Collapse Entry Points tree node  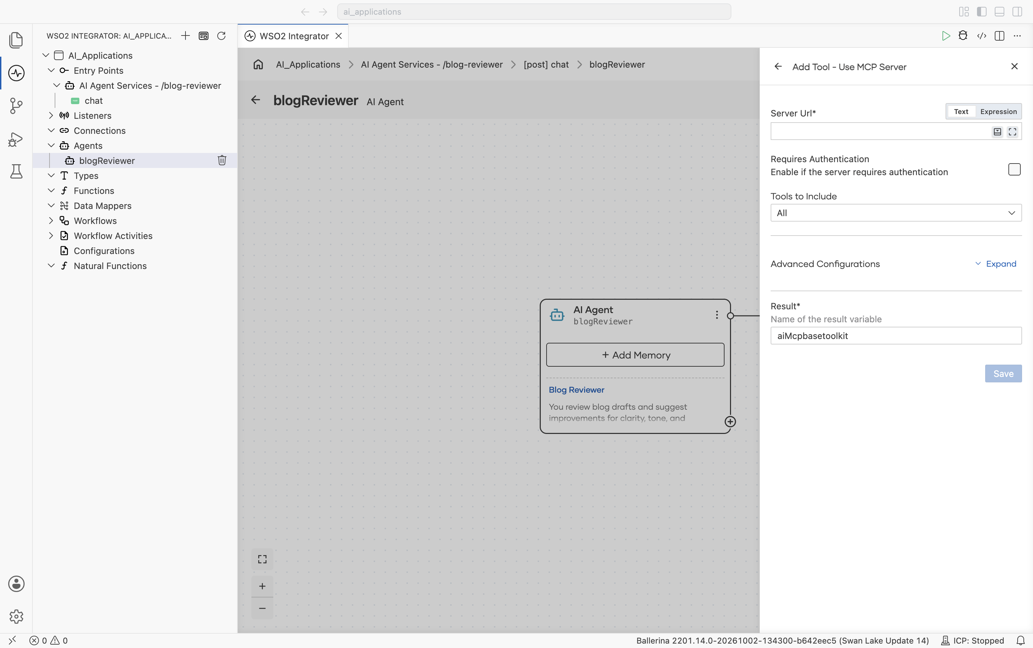click(51, 70)
